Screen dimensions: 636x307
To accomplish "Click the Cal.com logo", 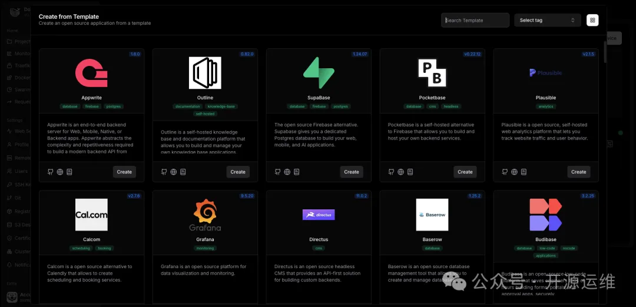I will [x=92, y=215].
